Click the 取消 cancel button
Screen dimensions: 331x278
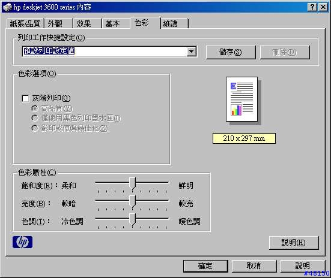[254, 266]
